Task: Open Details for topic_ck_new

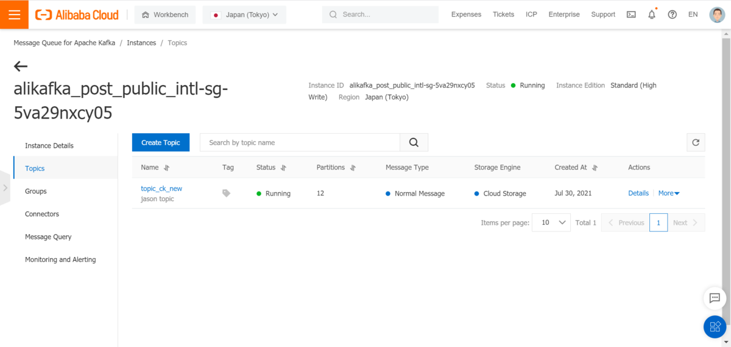Action: [638, 193]
